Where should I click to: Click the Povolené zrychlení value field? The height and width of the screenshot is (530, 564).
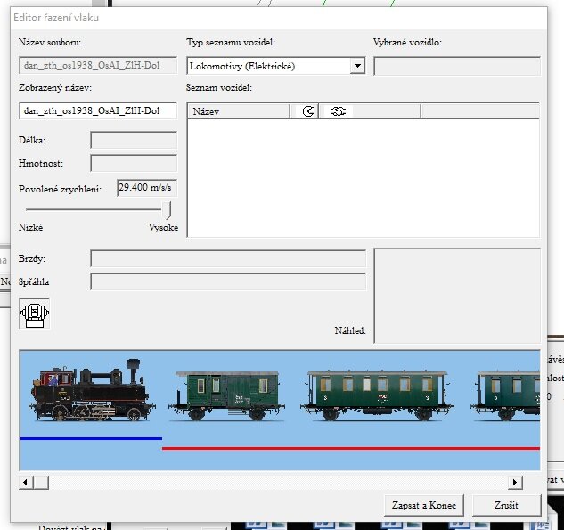tap(147, 189)
